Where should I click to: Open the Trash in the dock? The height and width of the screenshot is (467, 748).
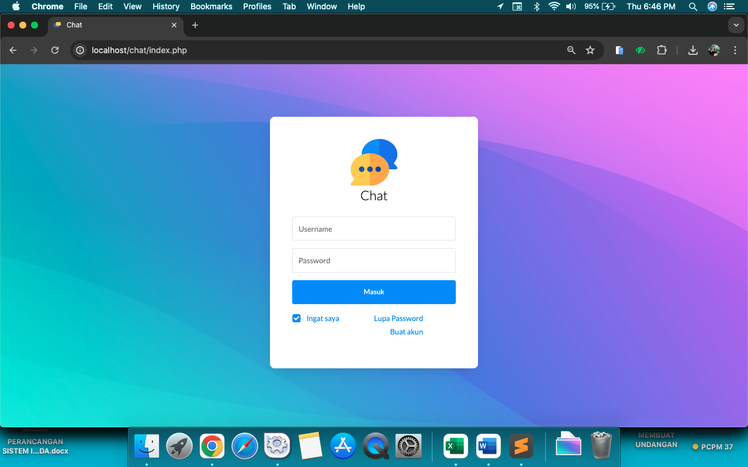pos(601,445)
